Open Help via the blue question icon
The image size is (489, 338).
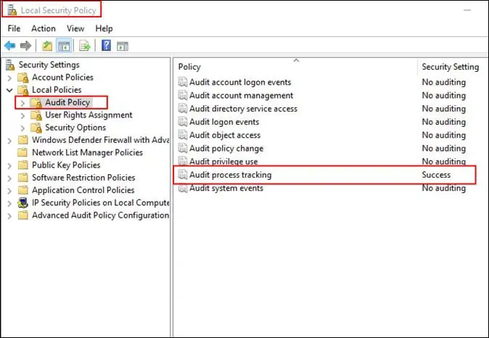pyautogui.click(x=106, y=46)
